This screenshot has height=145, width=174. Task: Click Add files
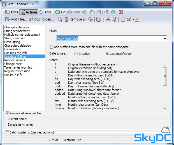(16, 19)
